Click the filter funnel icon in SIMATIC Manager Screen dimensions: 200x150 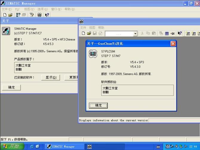tap(32, 15)
